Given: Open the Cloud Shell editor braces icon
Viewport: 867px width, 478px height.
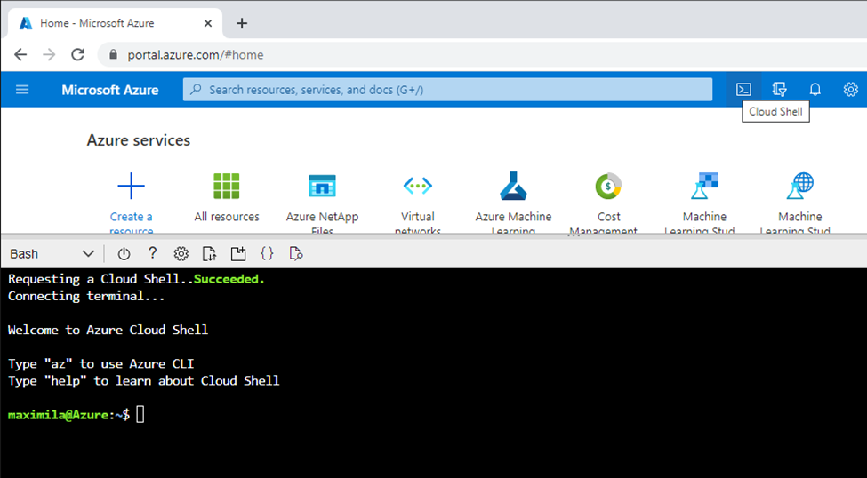Looking at the screenshot, I should (x=267, y=253).
